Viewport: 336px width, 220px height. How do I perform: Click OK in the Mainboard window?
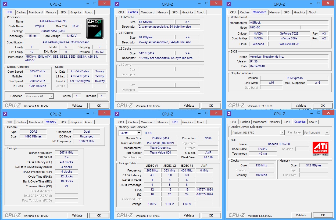pyautogui.click(x=323, y=106)
